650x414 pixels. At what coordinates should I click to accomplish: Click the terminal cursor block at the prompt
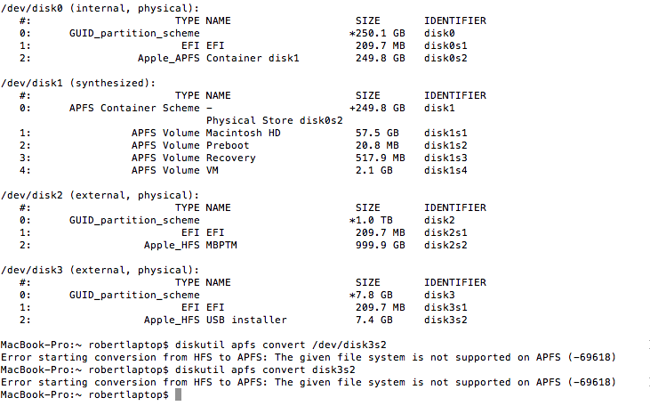tap(178, 394)
